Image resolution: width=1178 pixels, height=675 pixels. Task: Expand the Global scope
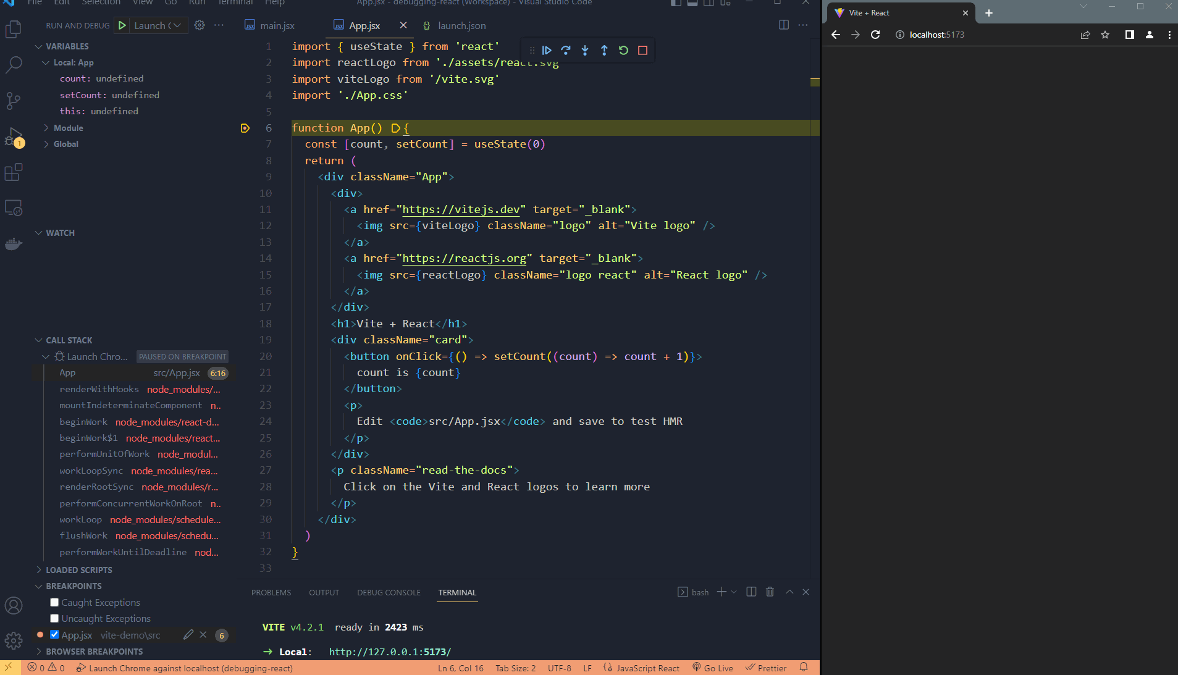(65, 144)
